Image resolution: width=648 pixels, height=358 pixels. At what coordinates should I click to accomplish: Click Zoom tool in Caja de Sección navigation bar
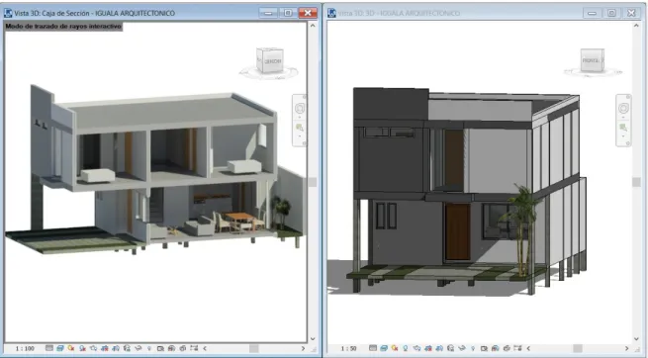300,128
